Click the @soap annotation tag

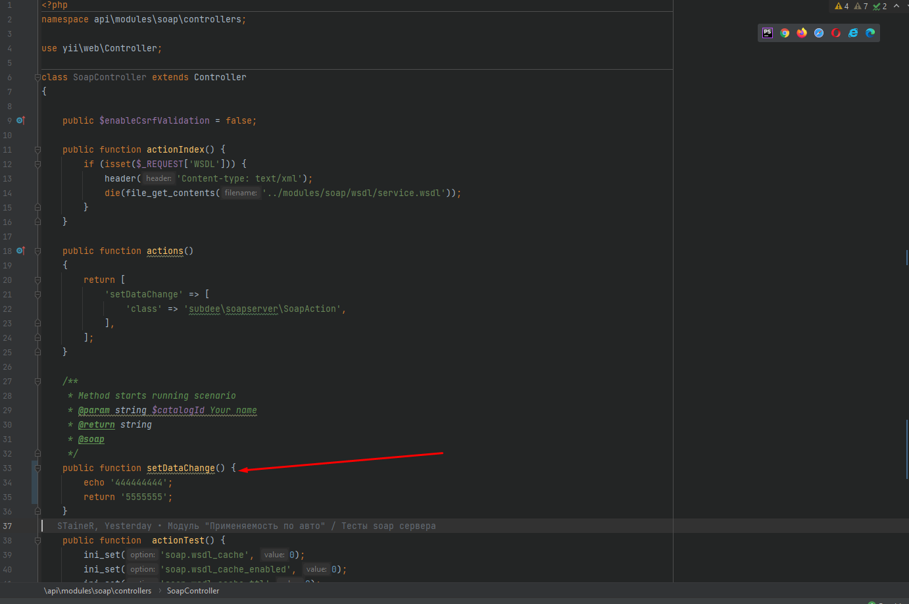point(91,439)
